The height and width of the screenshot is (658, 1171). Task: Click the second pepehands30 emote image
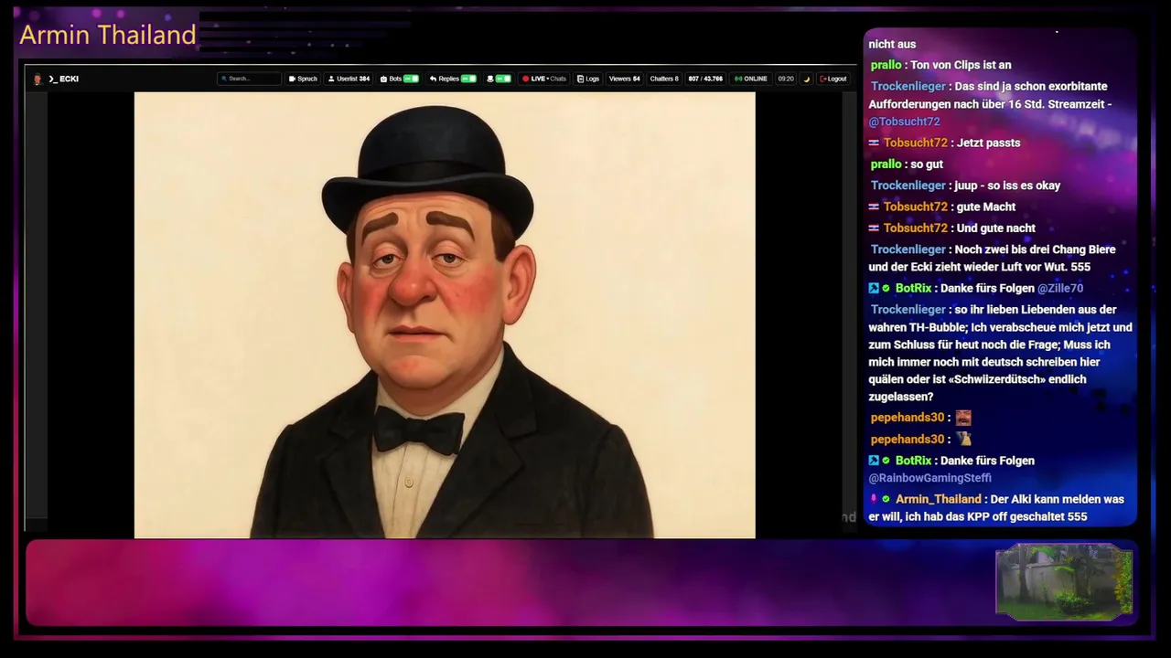click(x=963, y=440)
